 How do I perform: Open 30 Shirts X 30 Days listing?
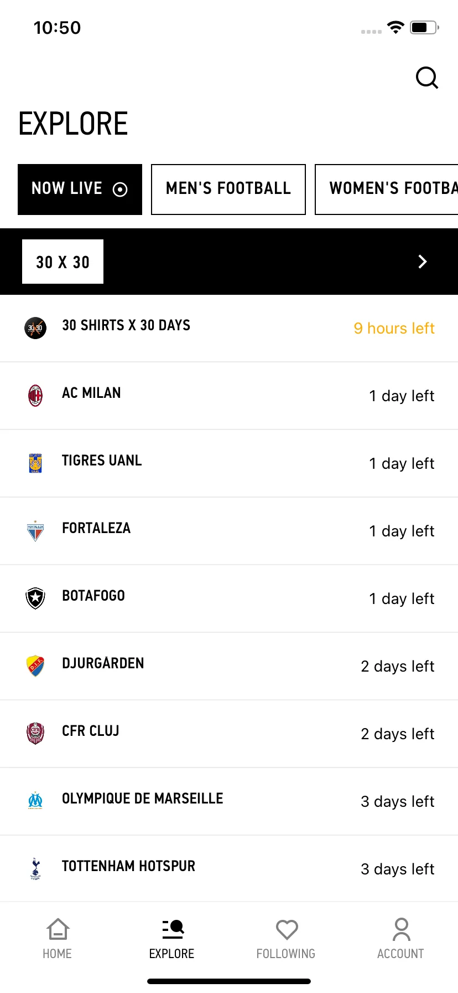229,328
